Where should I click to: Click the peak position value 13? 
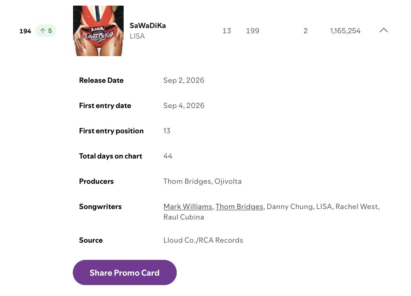227,31
